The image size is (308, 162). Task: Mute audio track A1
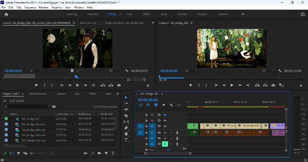point(165,133)
